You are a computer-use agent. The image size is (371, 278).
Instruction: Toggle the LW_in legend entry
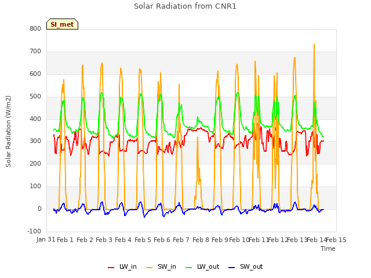122,266
